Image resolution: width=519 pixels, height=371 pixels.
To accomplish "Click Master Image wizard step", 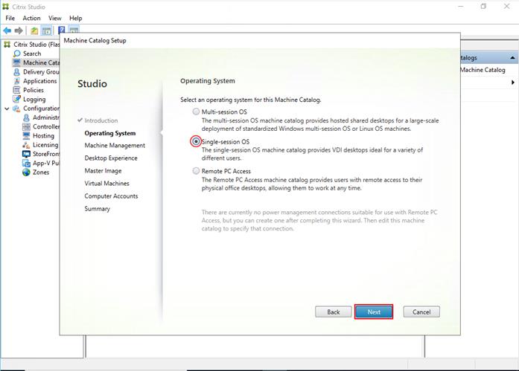I will pyautogui.click(x=103, y=171).
